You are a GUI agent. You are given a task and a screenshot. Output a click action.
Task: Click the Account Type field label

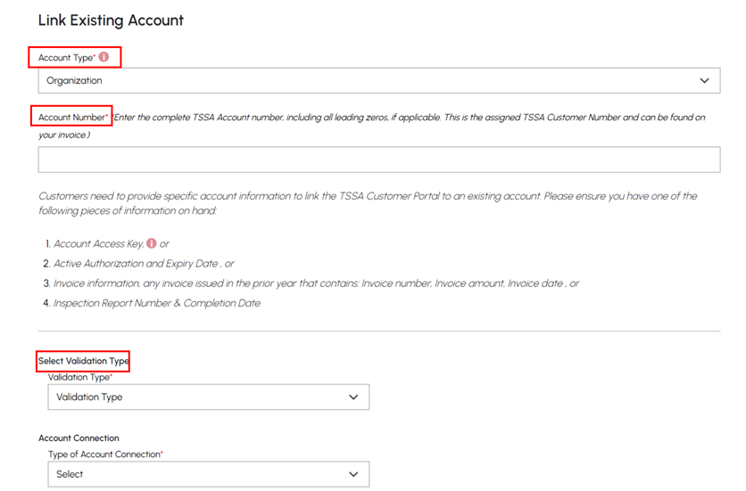click(67, 58)
